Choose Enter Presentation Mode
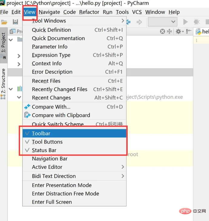The width and height of the screenshot is (209, 221). (x=74, y=185)
